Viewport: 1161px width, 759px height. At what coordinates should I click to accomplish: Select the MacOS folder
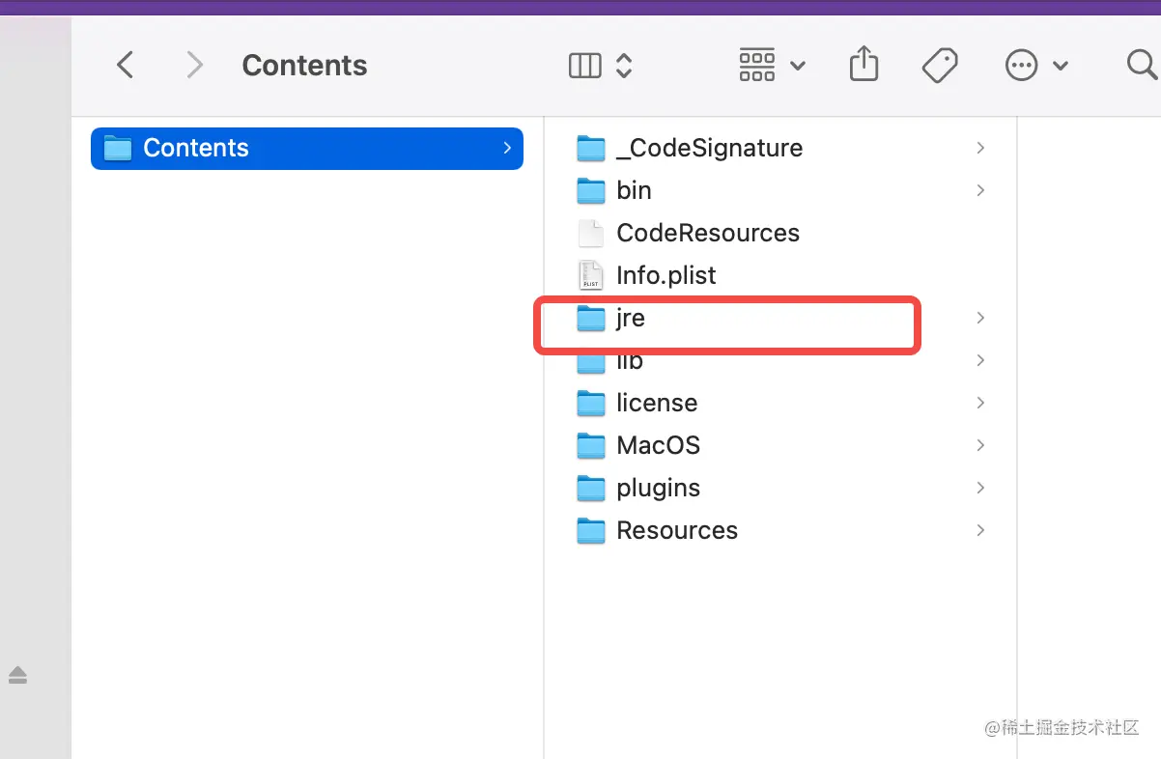click(658, 445)
